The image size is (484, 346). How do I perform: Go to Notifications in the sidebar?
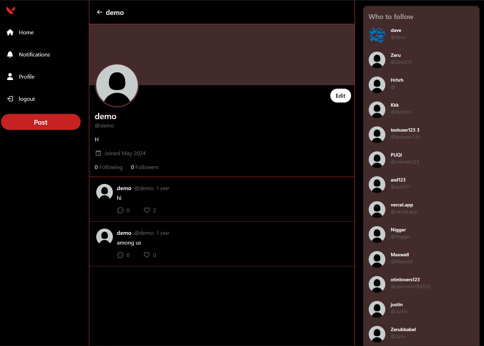tap(34, 54)
